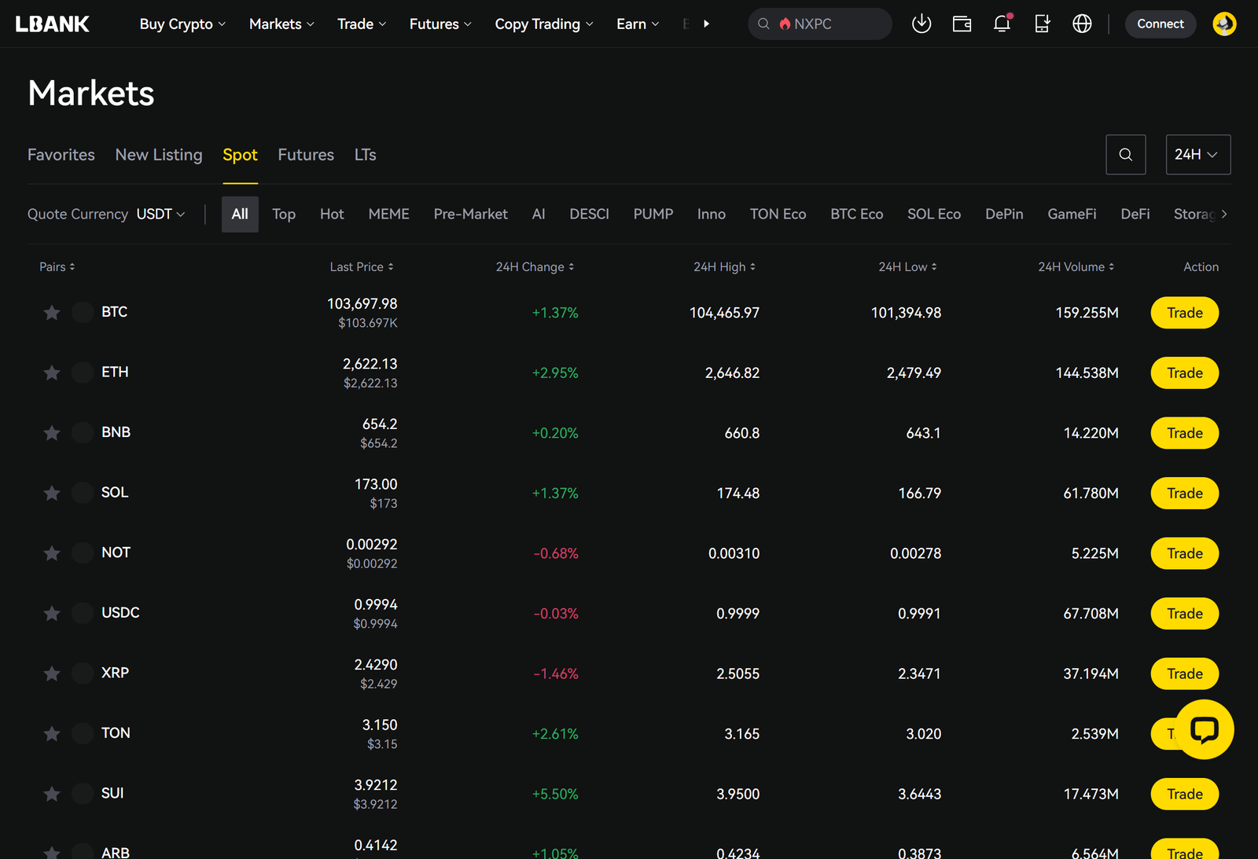Click the download app icon in header

point(921,24)
